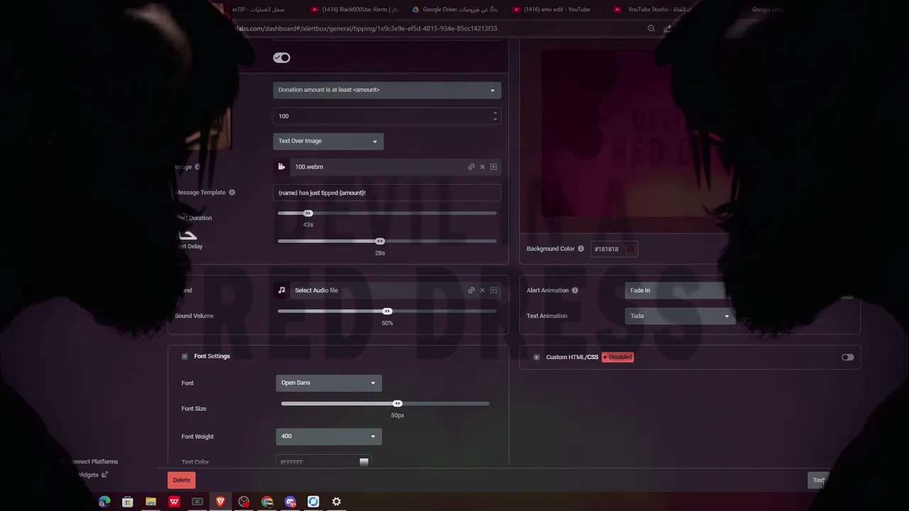Click the Message Template text field

click(x=387, y=192)
